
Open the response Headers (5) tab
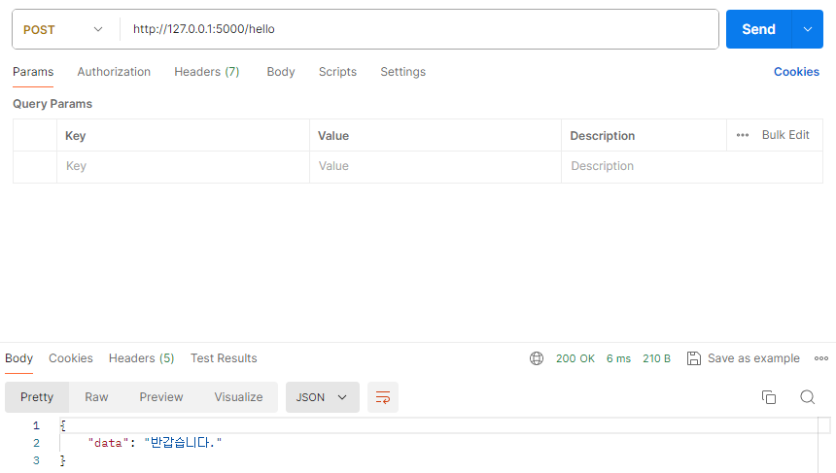pos(141,358)
